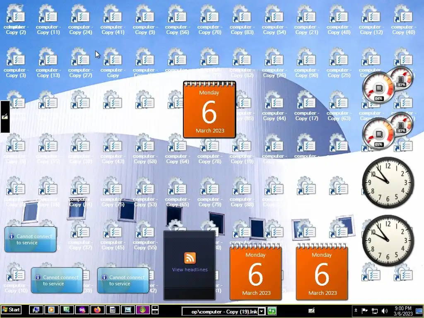Select the computer - Copy (65) shortcut
The width and height of the screenshot is (424, 318).
177,192
